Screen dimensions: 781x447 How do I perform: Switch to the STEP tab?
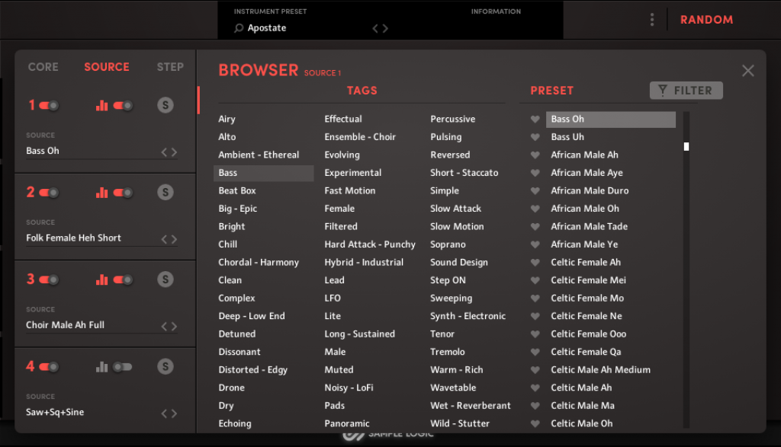tap(170, 66)
